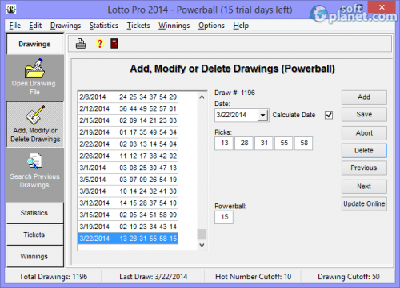Image resolution: width=400 pixels, height=288 pixels.
Task: Click the fourth pick field containing 55
Action: coord(284,144)
